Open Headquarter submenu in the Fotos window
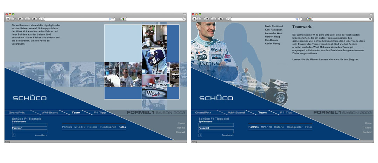378x163 pixels. [x=108, y=127]
